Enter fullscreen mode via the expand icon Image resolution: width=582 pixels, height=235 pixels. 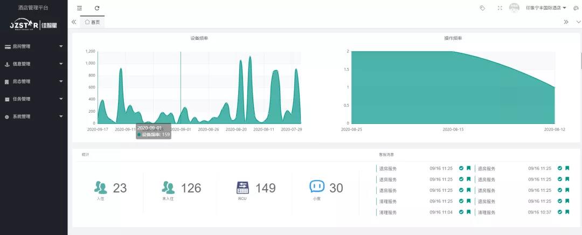(x=500, y=8)
